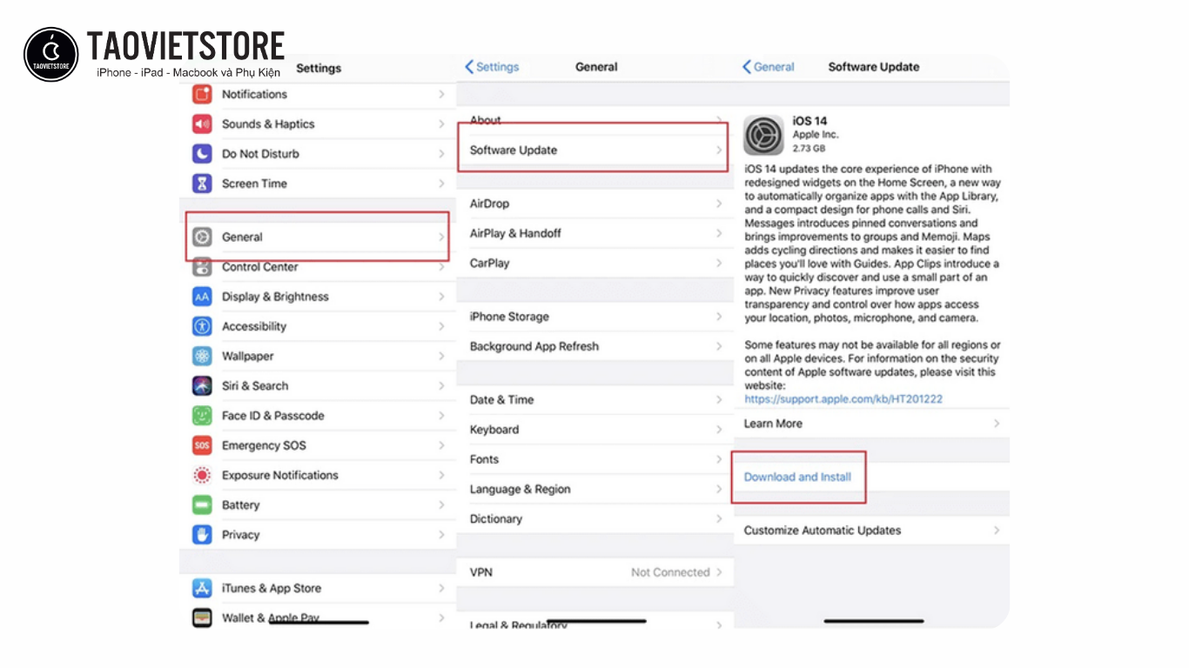Expand Language & Region settings

coord(520,489)
